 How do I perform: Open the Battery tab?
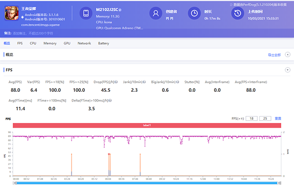[103, 43]
